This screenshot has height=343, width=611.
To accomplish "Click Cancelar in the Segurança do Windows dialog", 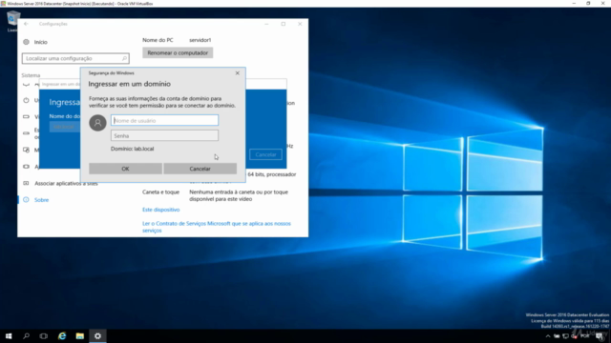I will pos(200,169).
